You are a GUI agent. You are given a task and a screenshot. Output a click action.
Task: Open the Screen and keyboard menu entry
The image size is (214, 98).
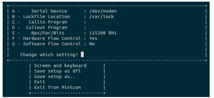tap(60, 66)
